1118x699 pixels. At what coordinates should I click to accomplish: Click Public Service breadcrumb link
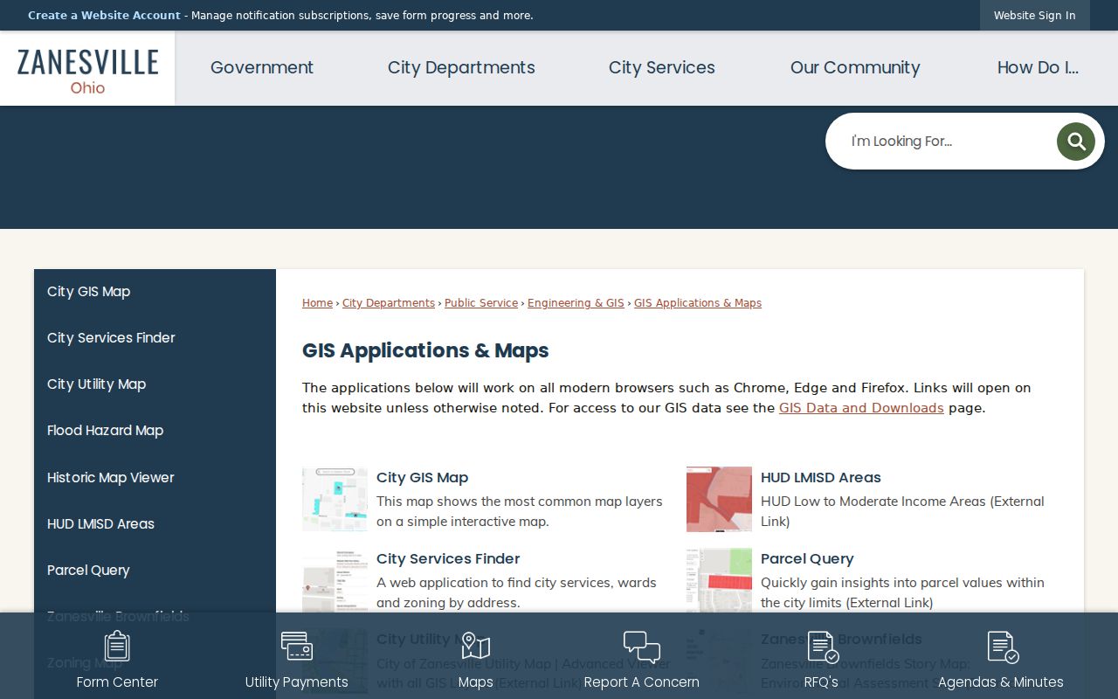(481, 303)
